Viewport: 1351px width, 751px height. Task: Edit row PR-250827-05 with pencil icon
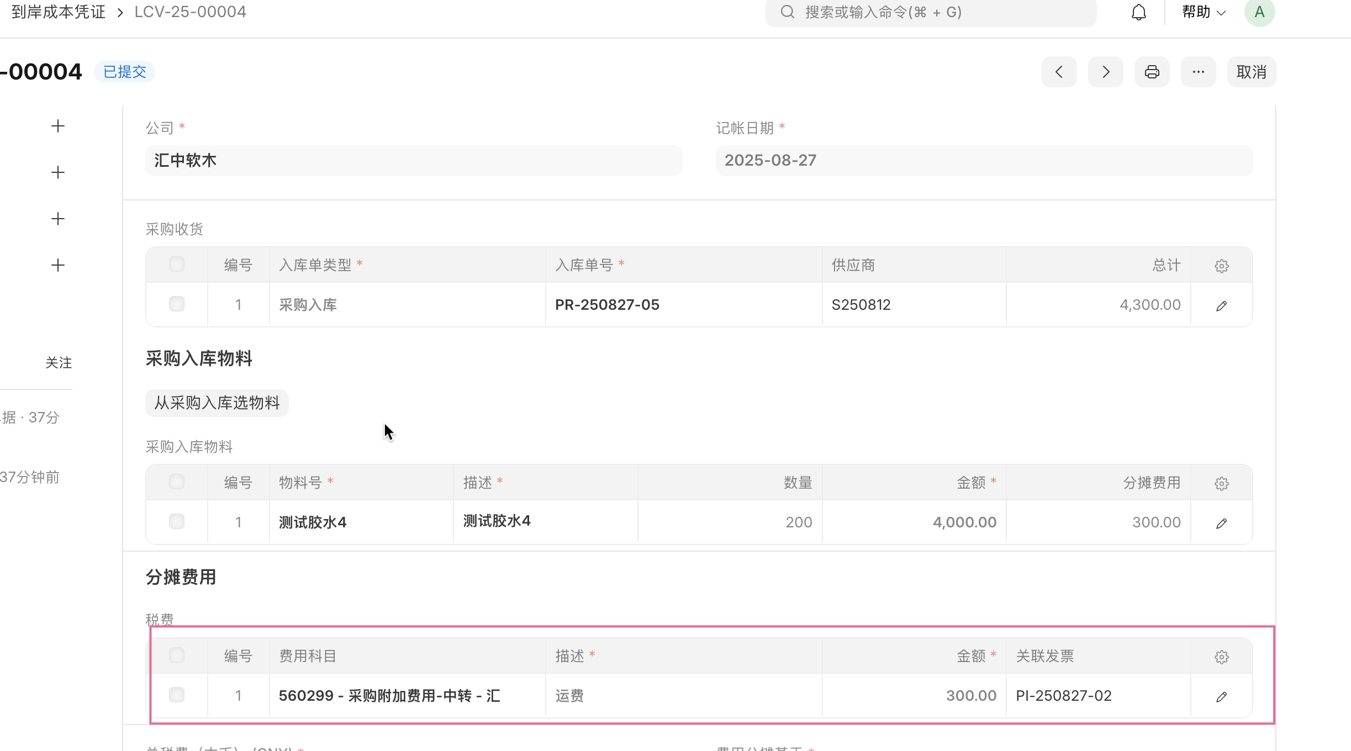[1221, 305]
